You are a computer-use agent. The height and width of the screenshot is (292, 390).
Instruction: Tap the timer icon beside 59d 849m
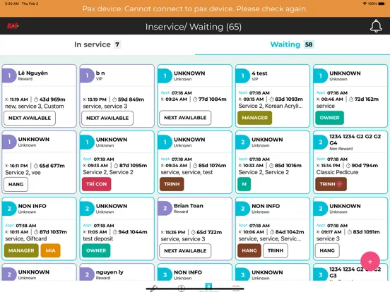(x=114, y=99)
